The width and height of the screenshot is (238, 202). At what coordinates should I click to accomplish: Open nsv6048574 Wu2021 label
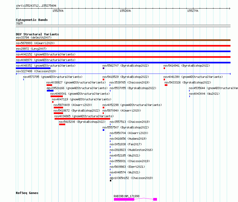tap(125, 172)
